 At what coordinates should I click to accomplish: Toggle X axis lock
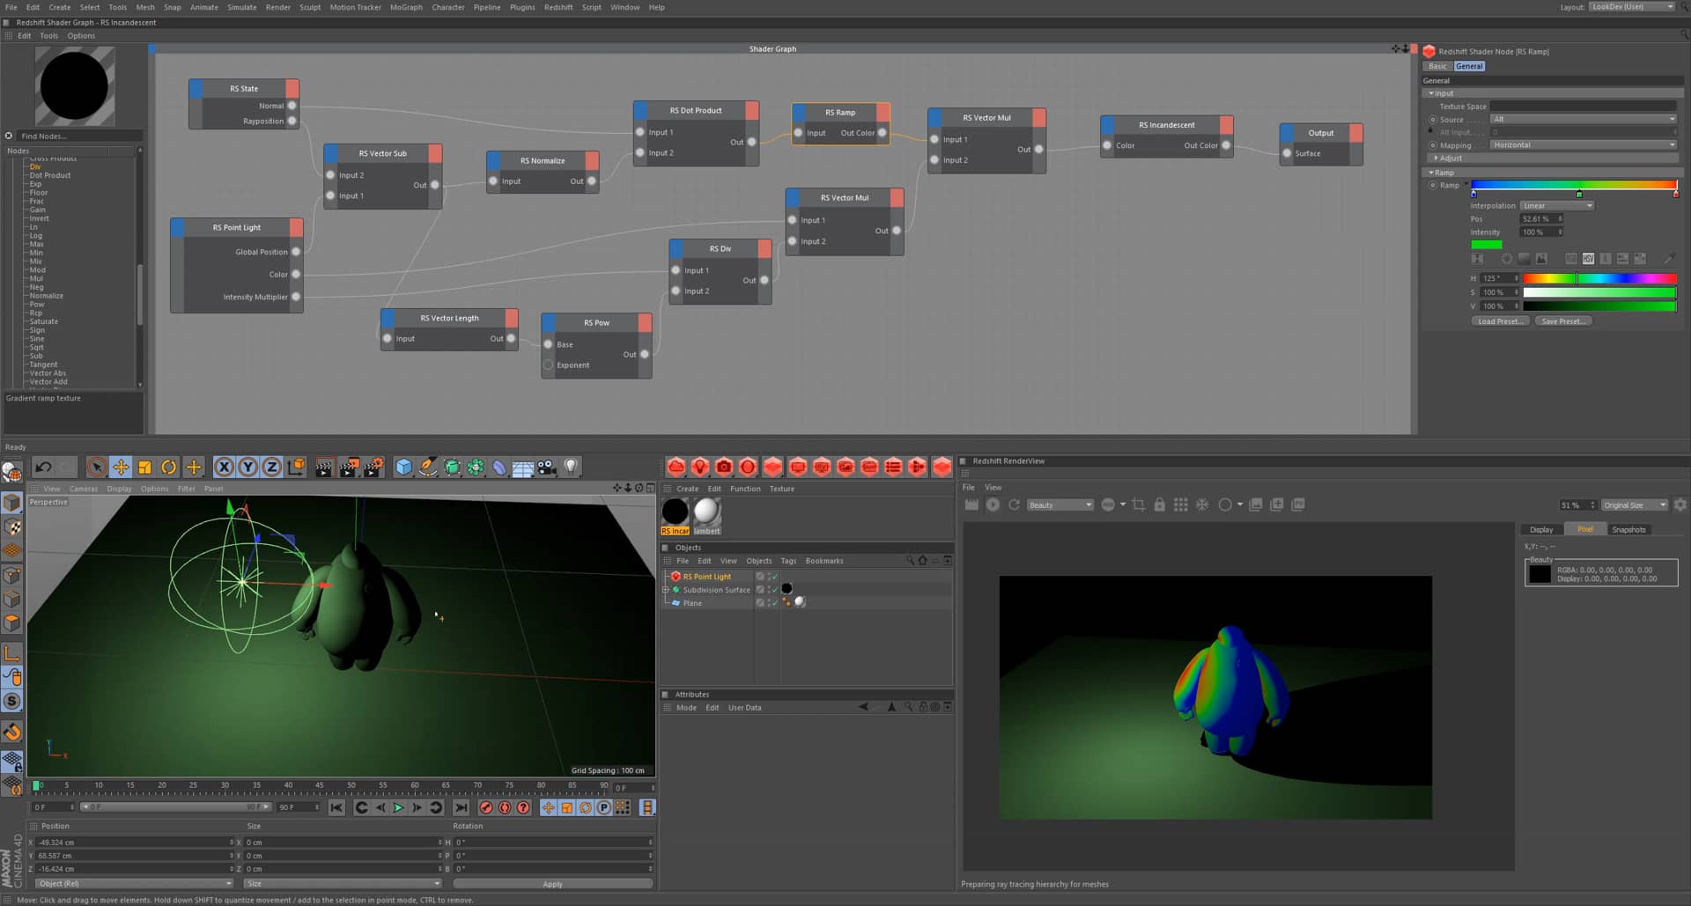point(225,467)
